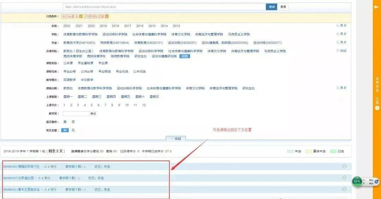This screenshot has height=199, width=381.
Task: Remove the 开课学院 团委 filter tag
Action: (107, 16)
